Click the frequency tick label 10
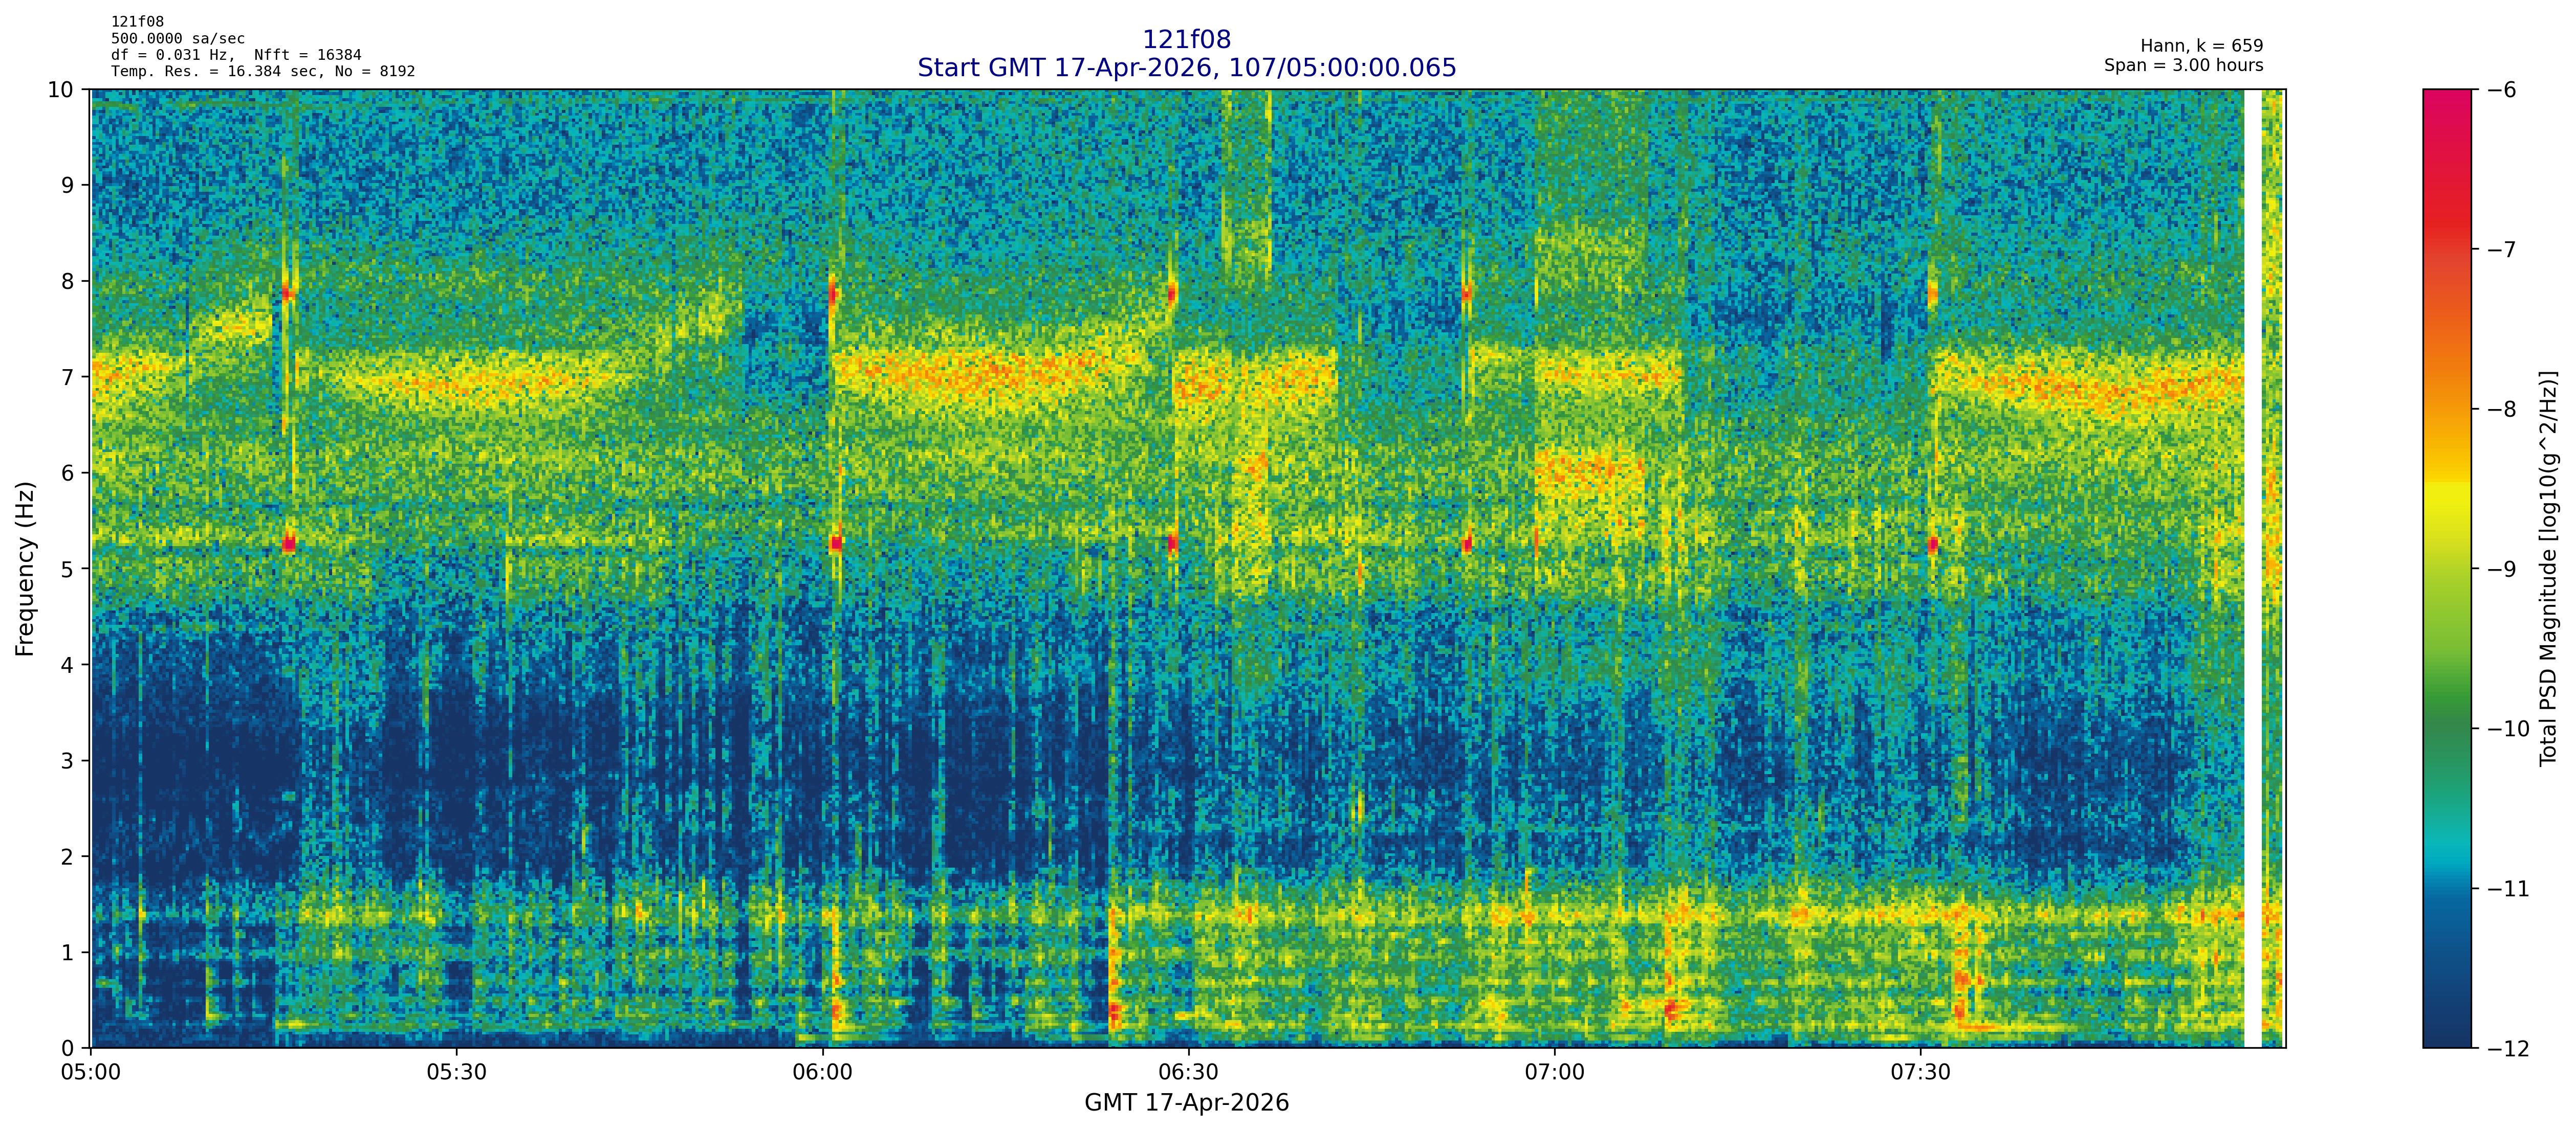2576x1131 pixels. [61, 90]
